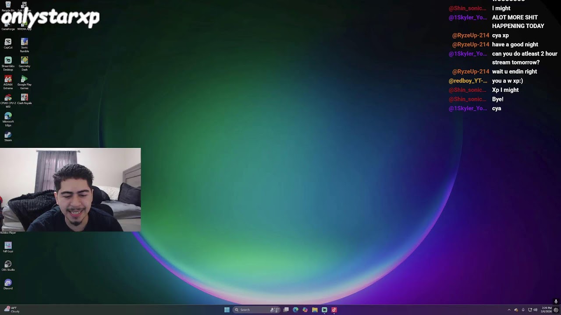Click the microphone tray icon
Image resolution: width=561 pixels, height=315 pixels.
pyautogui.click(x=523, y=310)
